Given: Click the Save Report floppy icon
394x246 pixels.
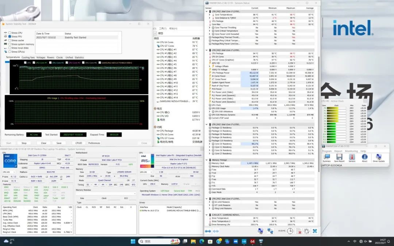Looking at the screenshot, I should click(339, 157).
